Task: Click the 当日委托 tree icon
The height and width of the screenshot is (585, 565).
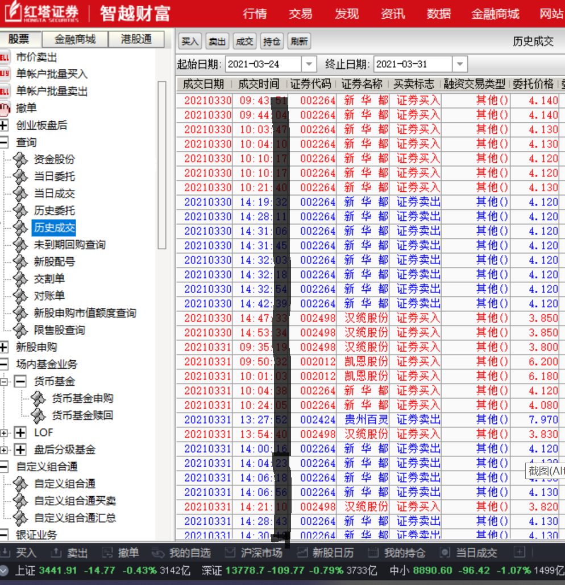Action: click(20, 177)
